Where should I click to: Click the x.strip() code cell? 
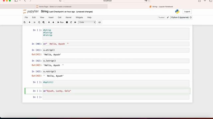coord(116,50)
